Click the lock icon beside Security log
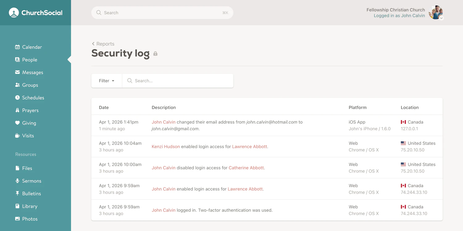Viewport: 463px width, 231px height. coord(156,53)
